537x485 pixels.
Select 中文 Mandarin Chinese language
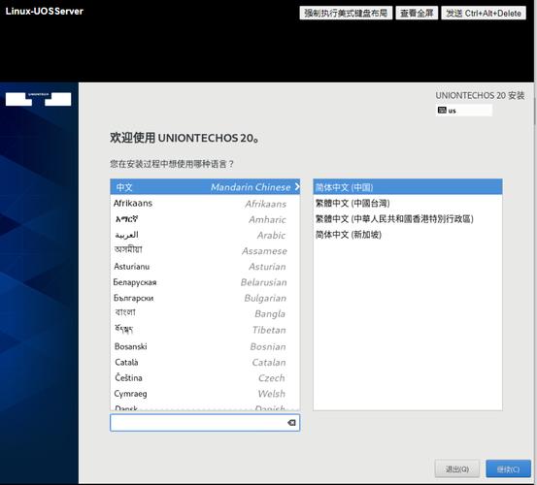coord(205,187)
